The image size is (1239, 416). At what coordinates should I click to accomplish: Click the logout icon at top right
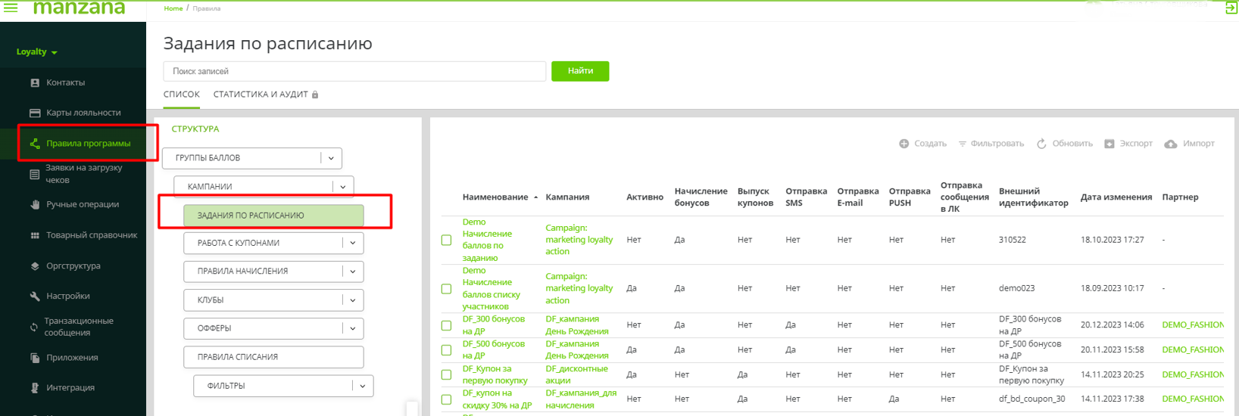(1231, 8)
